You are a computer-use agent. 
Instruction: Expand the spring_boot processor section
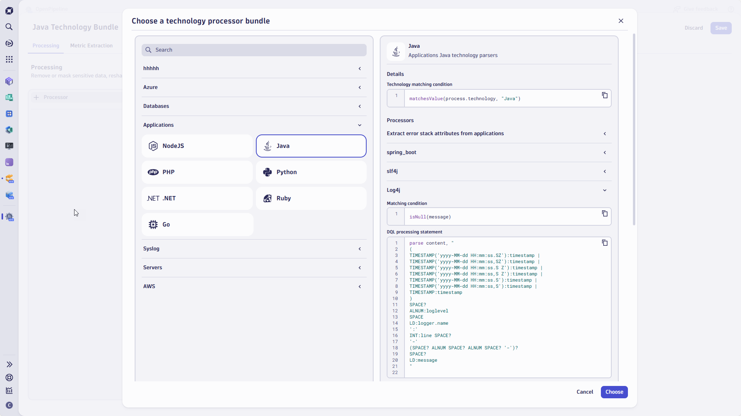click(x=604, y=153)
